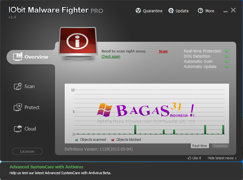Toggle DOG Detection green checkmark

pos(227,56)
